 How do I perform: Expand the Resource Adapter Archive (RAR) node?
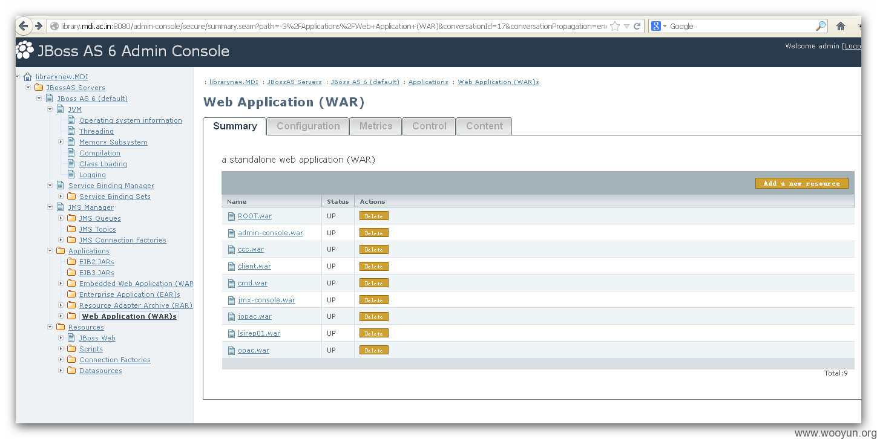pos(61,305)
